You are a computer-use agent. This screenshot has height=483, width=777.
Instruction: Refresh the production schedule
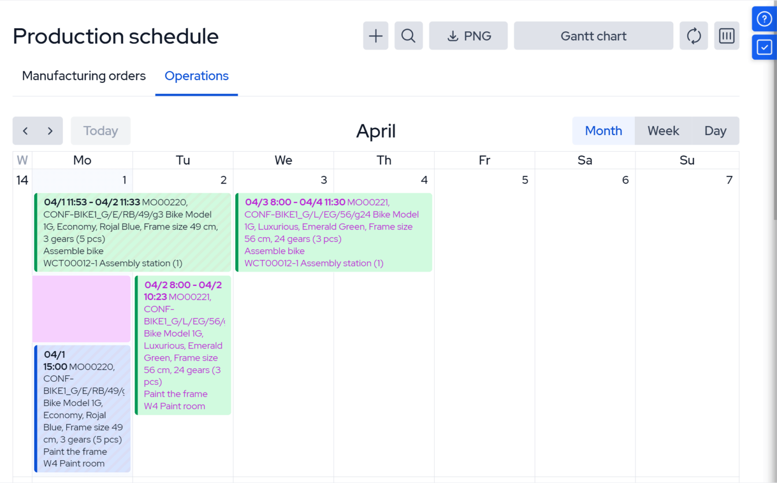694,36
